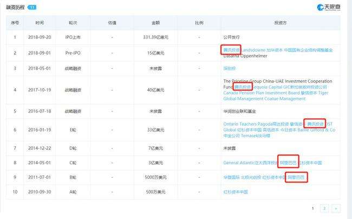Viewport: 352px width, 219px height.
Task: Select the amount 331.39亿港元
Action: click(x=155, y=37)
